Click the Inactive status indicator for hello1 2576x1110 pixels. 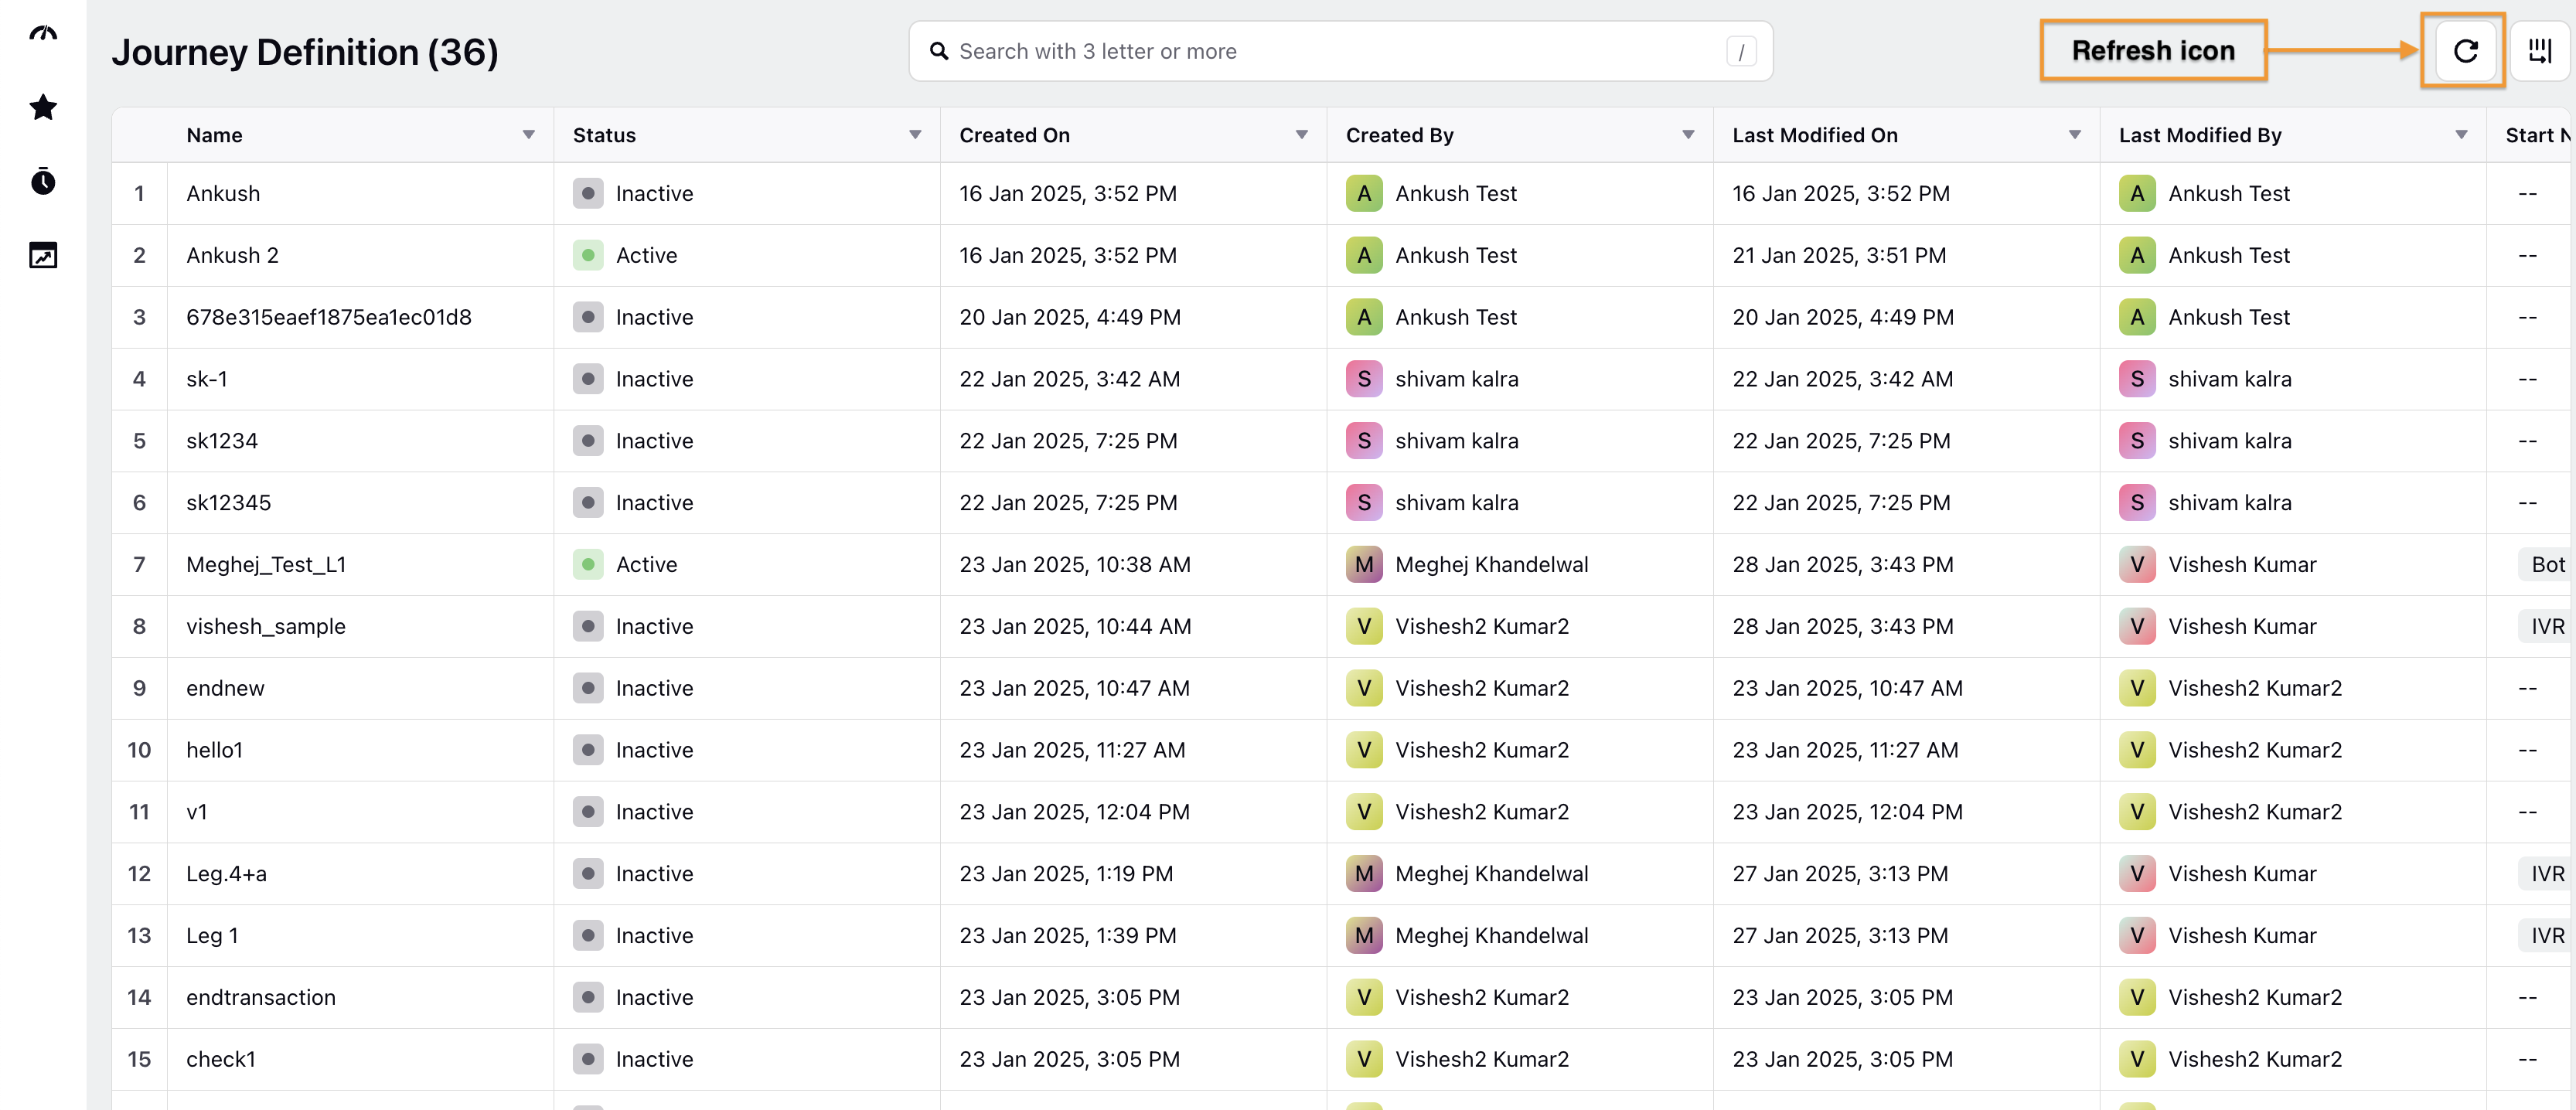(x=588, y=750)
